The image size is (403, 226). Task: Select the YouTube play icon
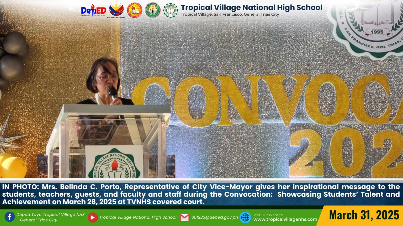[x=93, y=217]
